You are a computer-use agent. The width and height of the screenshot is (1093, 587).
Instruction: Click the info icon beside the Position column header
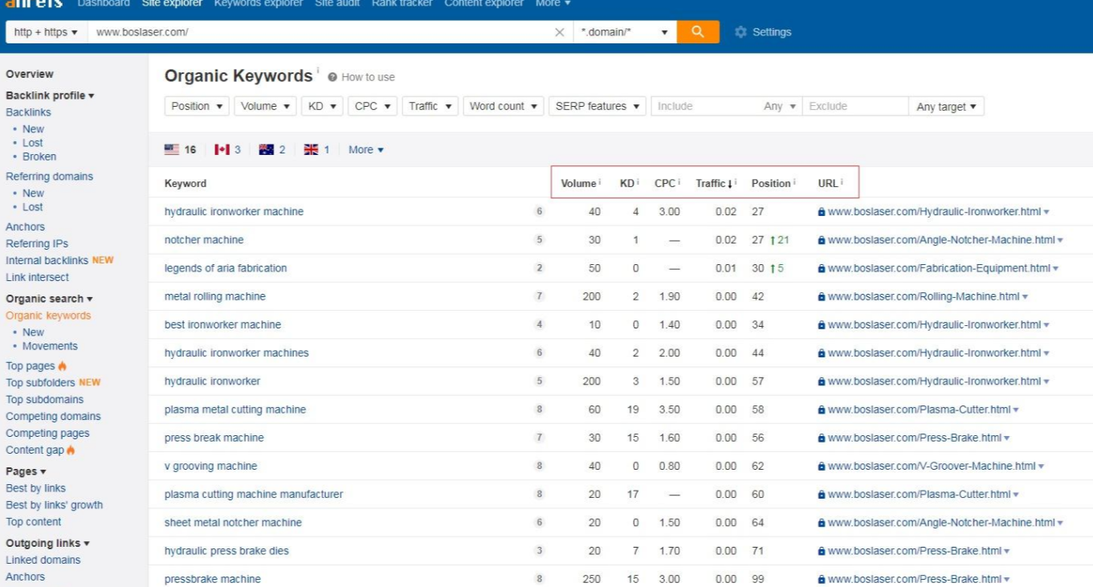pos(795,182)
